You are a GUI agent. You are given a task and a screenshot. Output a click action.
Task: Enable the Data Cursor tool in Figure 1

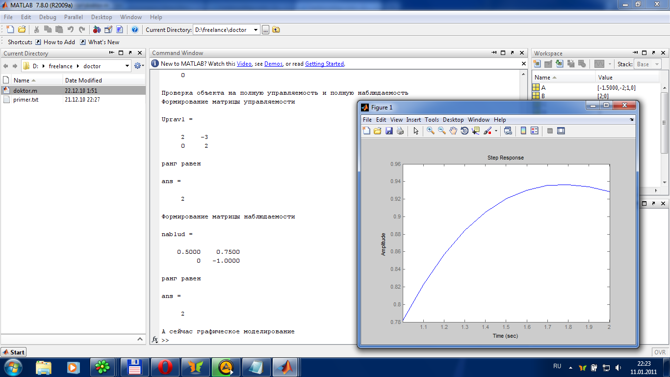pos(476,131)
